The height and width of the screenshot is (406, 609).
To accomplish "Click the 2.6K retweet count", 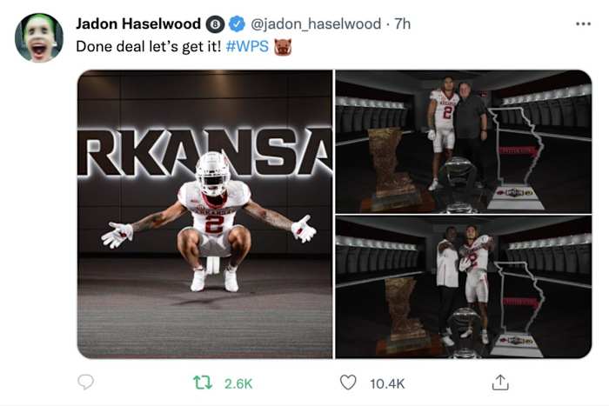I will [238, 383].
